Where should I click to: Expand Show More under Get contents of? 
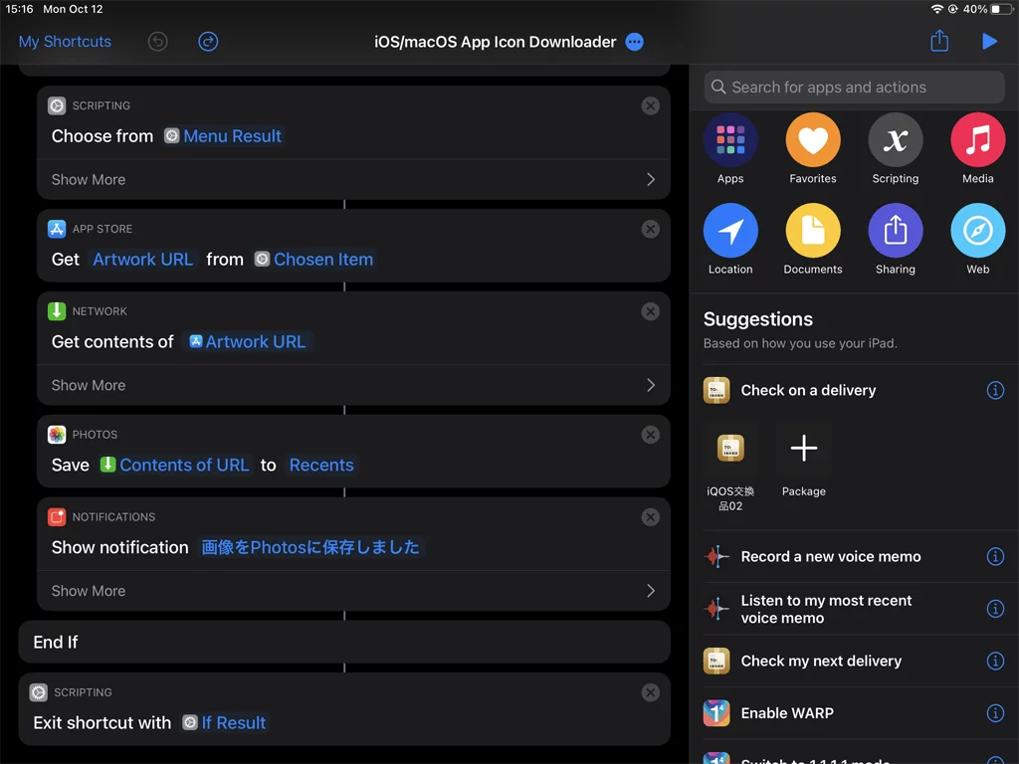coord(353,385)
